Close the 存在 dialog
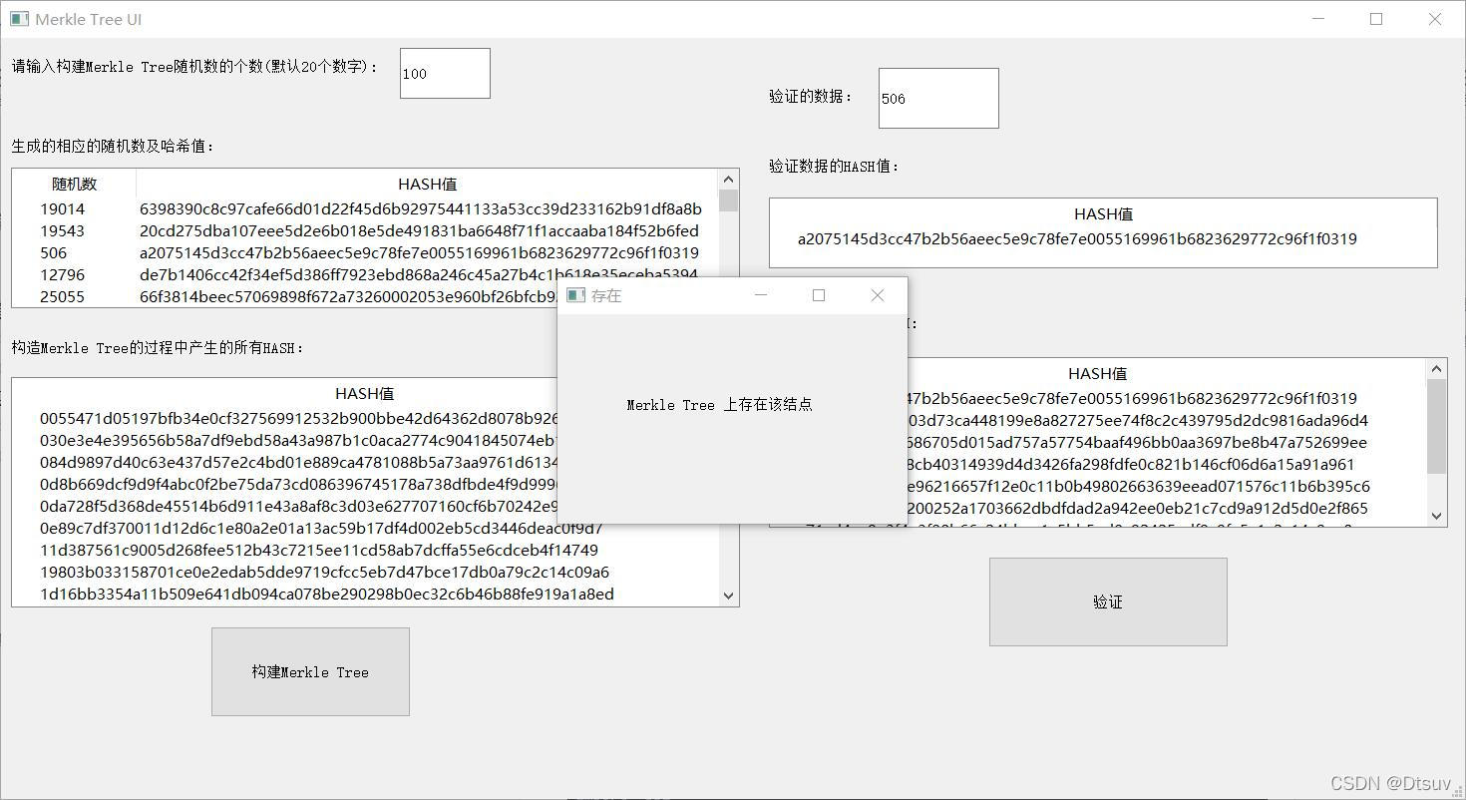 click(x=878, y=295)
